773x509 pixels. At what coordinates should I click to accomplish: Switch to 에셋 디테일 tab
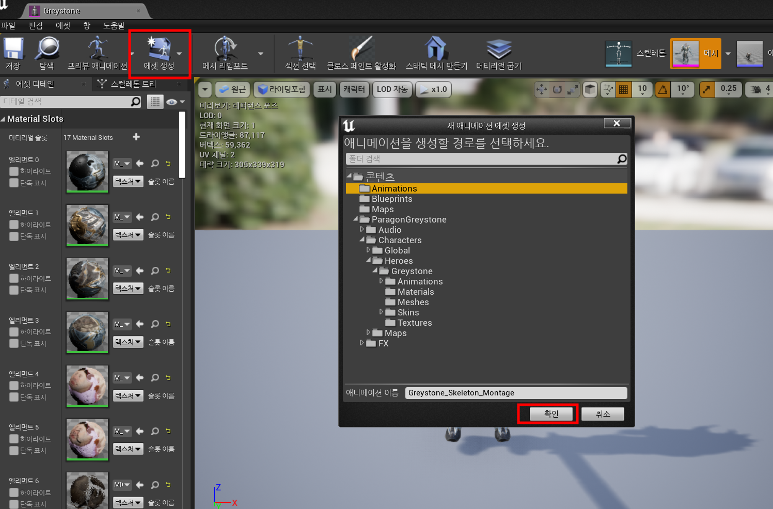click(35, 84)
